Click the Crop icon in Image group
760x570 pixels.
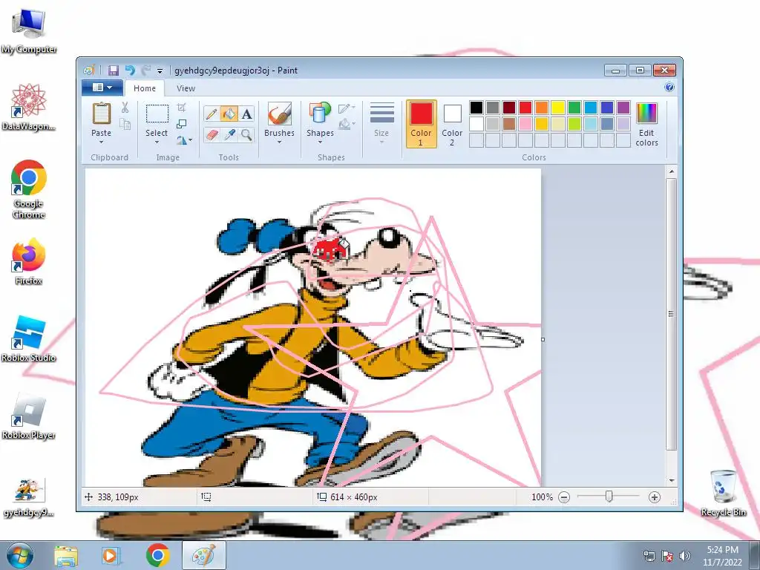pyautogui.click(x=182, y=108)
